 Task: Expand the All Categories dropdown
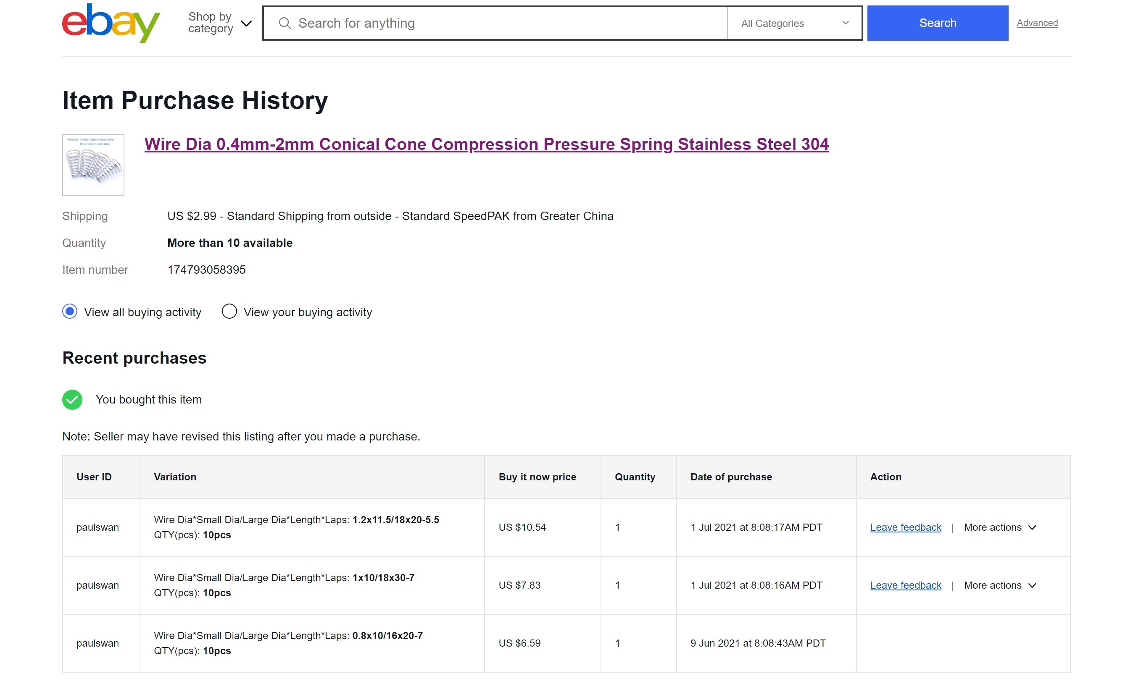(794, 23)
